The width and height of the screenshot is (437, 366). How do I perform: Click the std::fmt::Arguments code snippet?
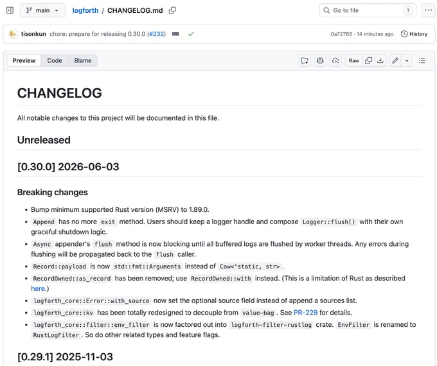coord(147,266)
